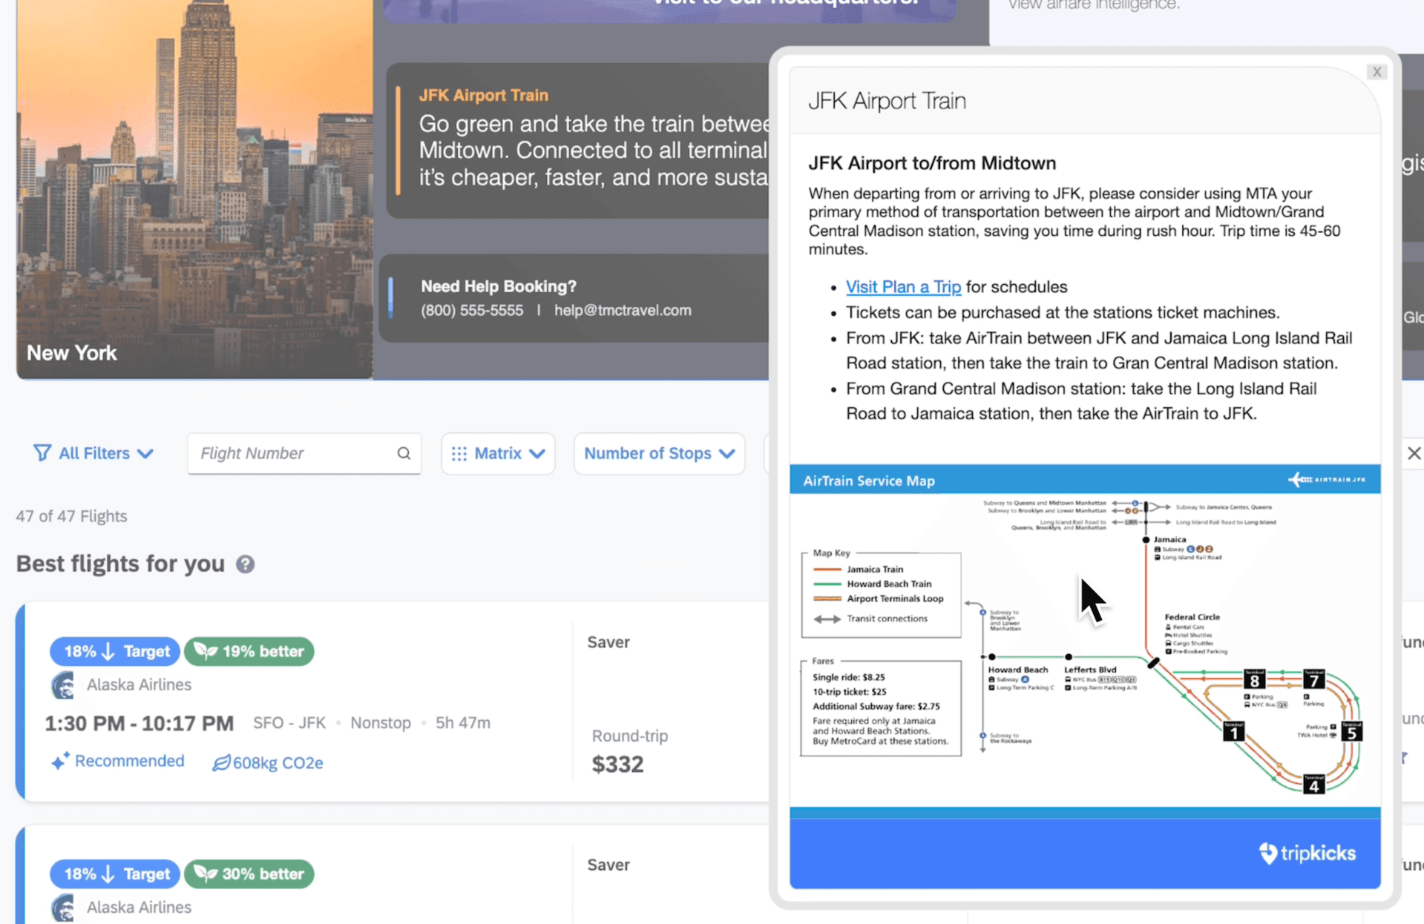Click the 47 of 47 Flights count

71,516
